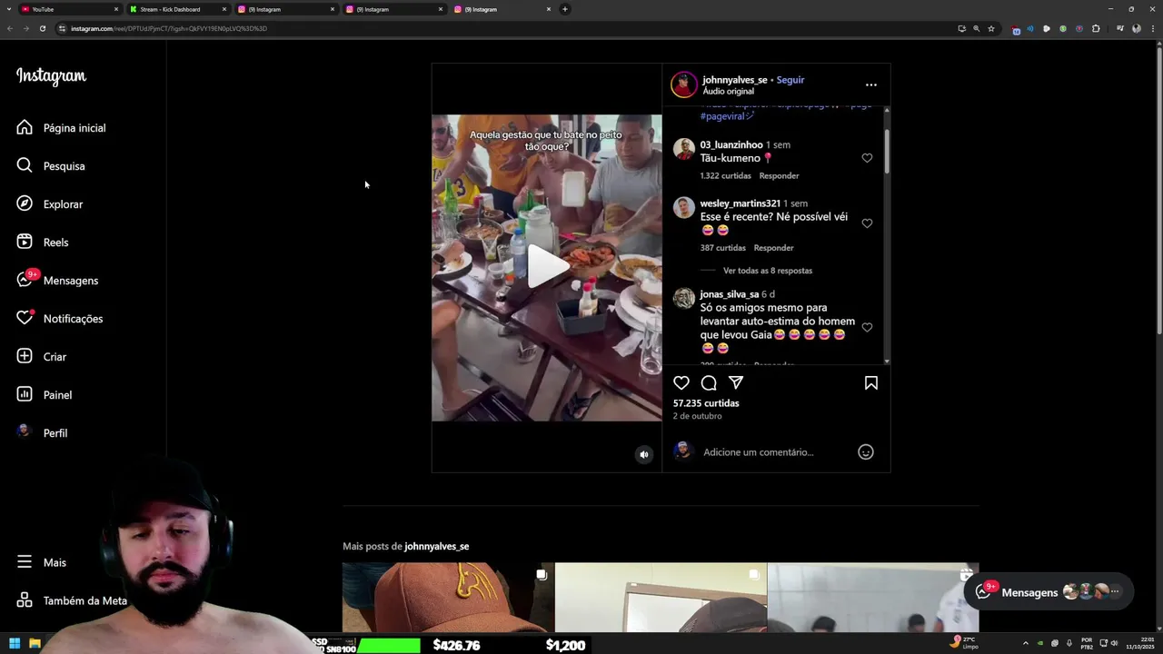
Task: Open the taskbar clock and date
Action: click(x=1138, y=644)
